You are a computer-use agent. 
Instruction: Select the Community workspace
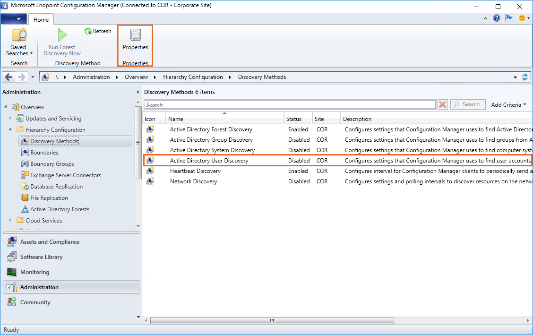(x=35, y=302)
